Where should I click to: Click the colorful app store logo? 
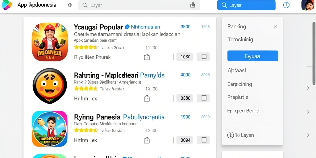tap(7, 5)
